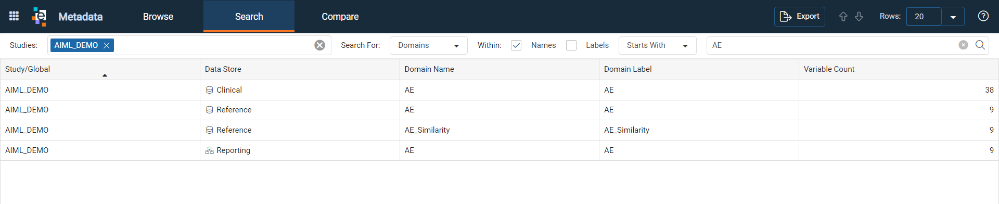Screen dimensions: 999x204
Task: Click the up arrow navigation icon
Action: [843, 17]
